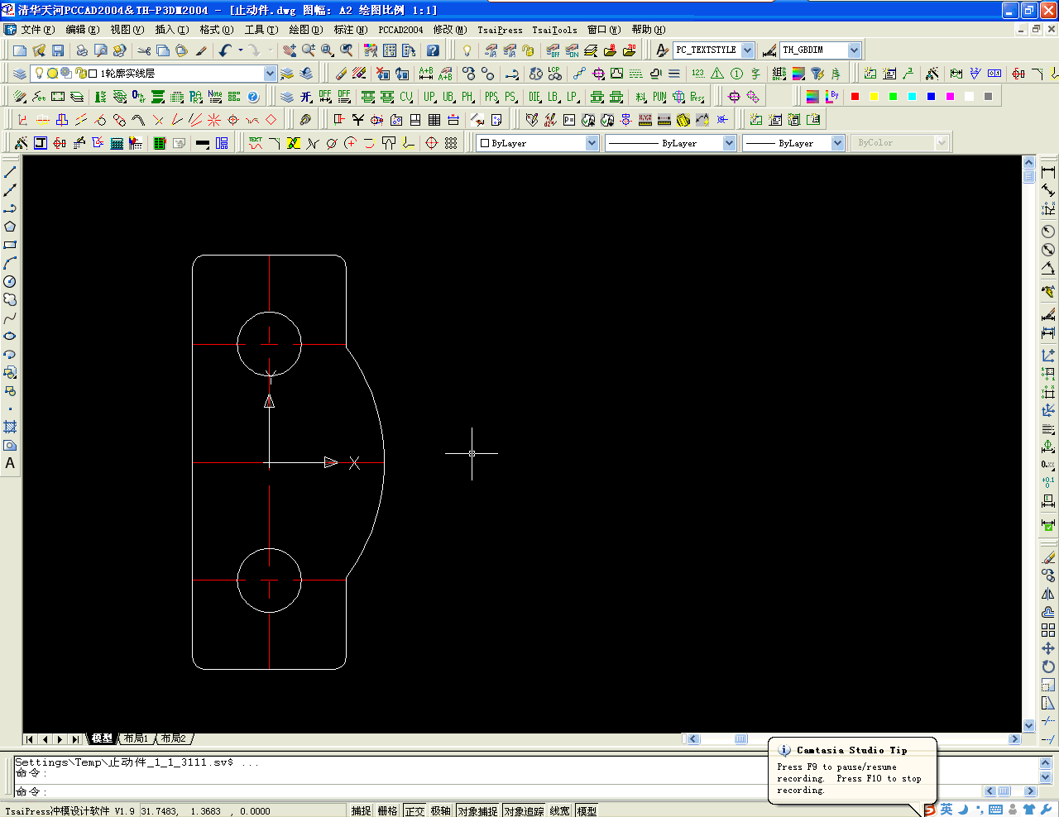Toggle 捕捉 snap mode in status bar
The height and width of the screenshot is (817, 1059).
pyautogui.click(x=361, y=811)
